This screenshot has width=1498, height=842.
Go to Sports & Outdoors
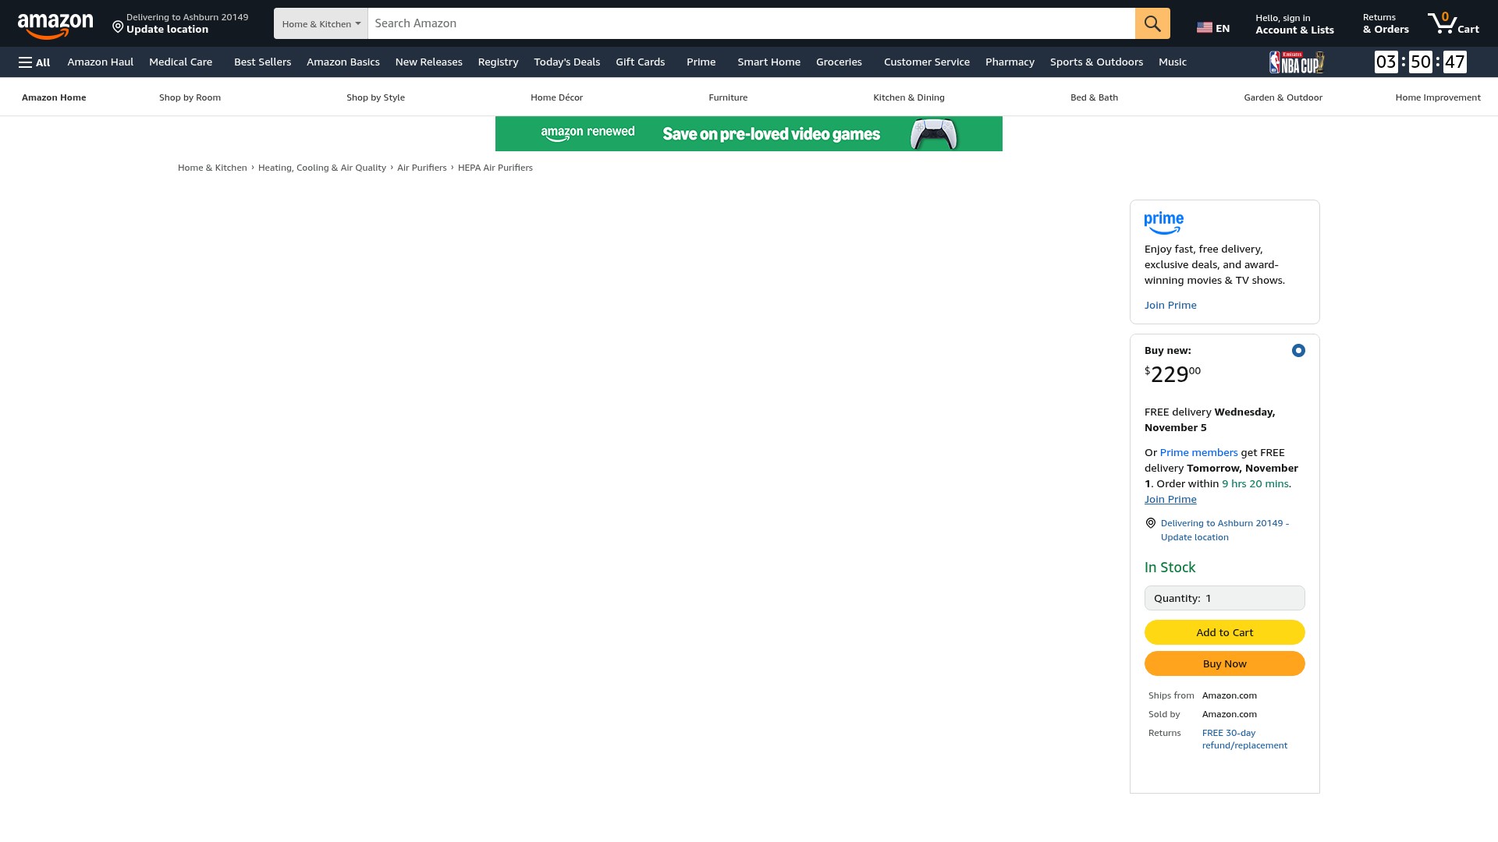click(x=1096, y=62)
